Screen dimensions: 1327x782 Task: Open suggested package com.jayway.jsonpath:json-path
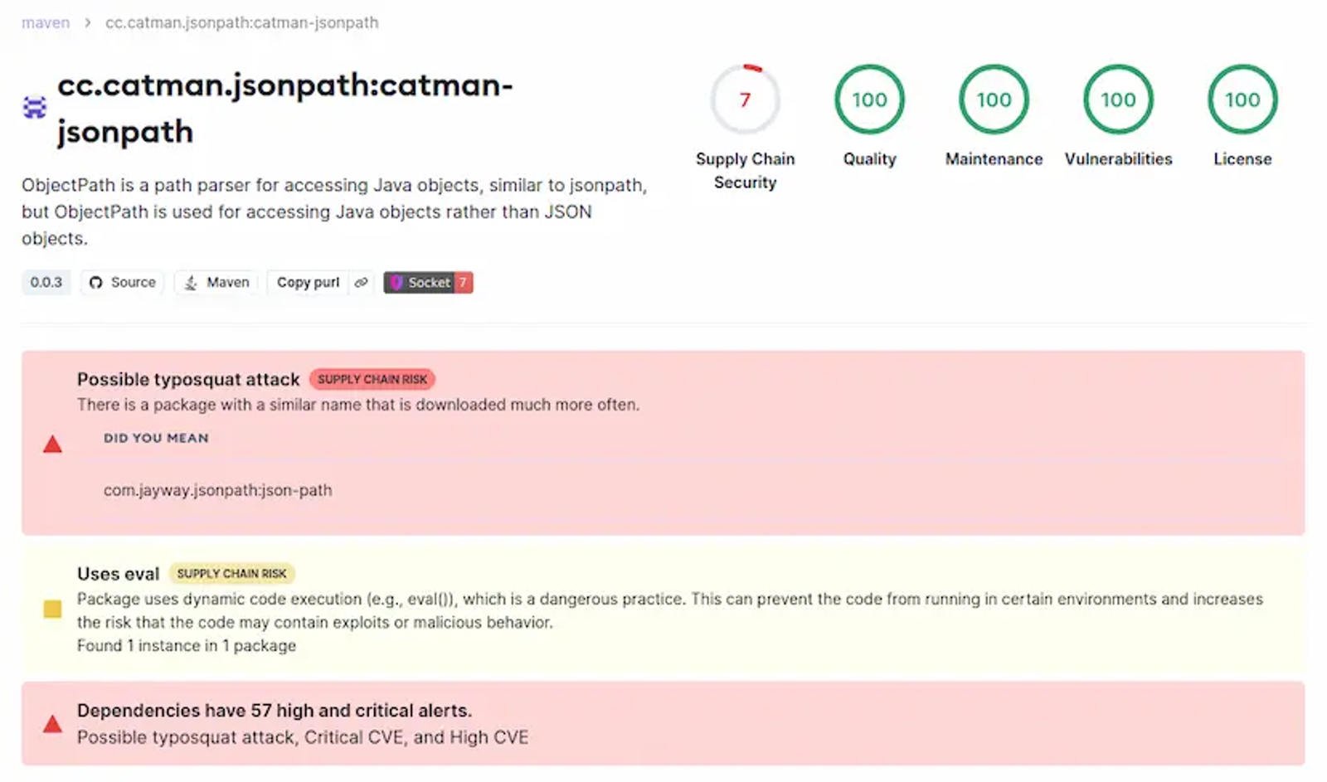217,490
